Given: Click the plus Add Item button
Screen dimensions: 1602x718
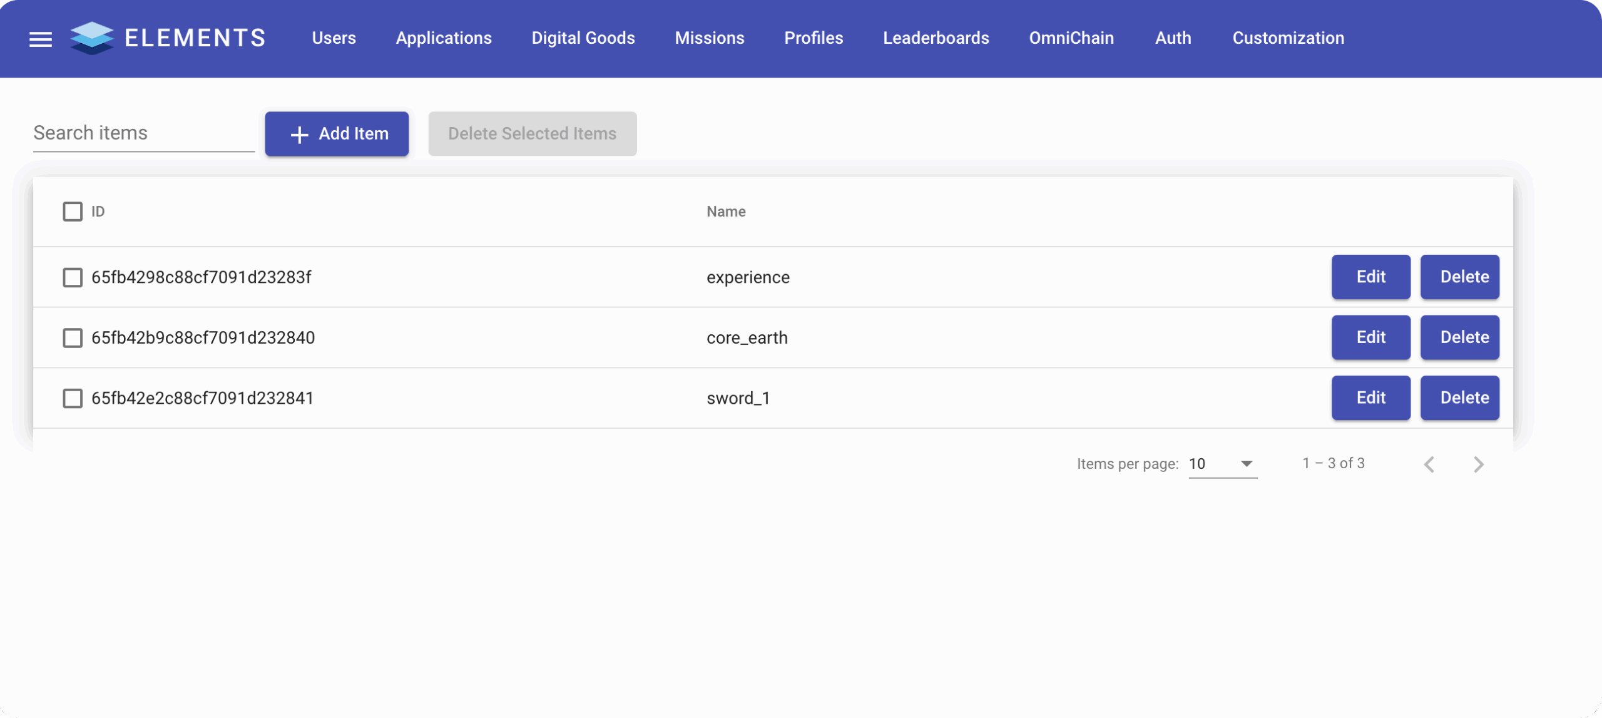Looking at the screenshot, I should (x=337, y=134).
